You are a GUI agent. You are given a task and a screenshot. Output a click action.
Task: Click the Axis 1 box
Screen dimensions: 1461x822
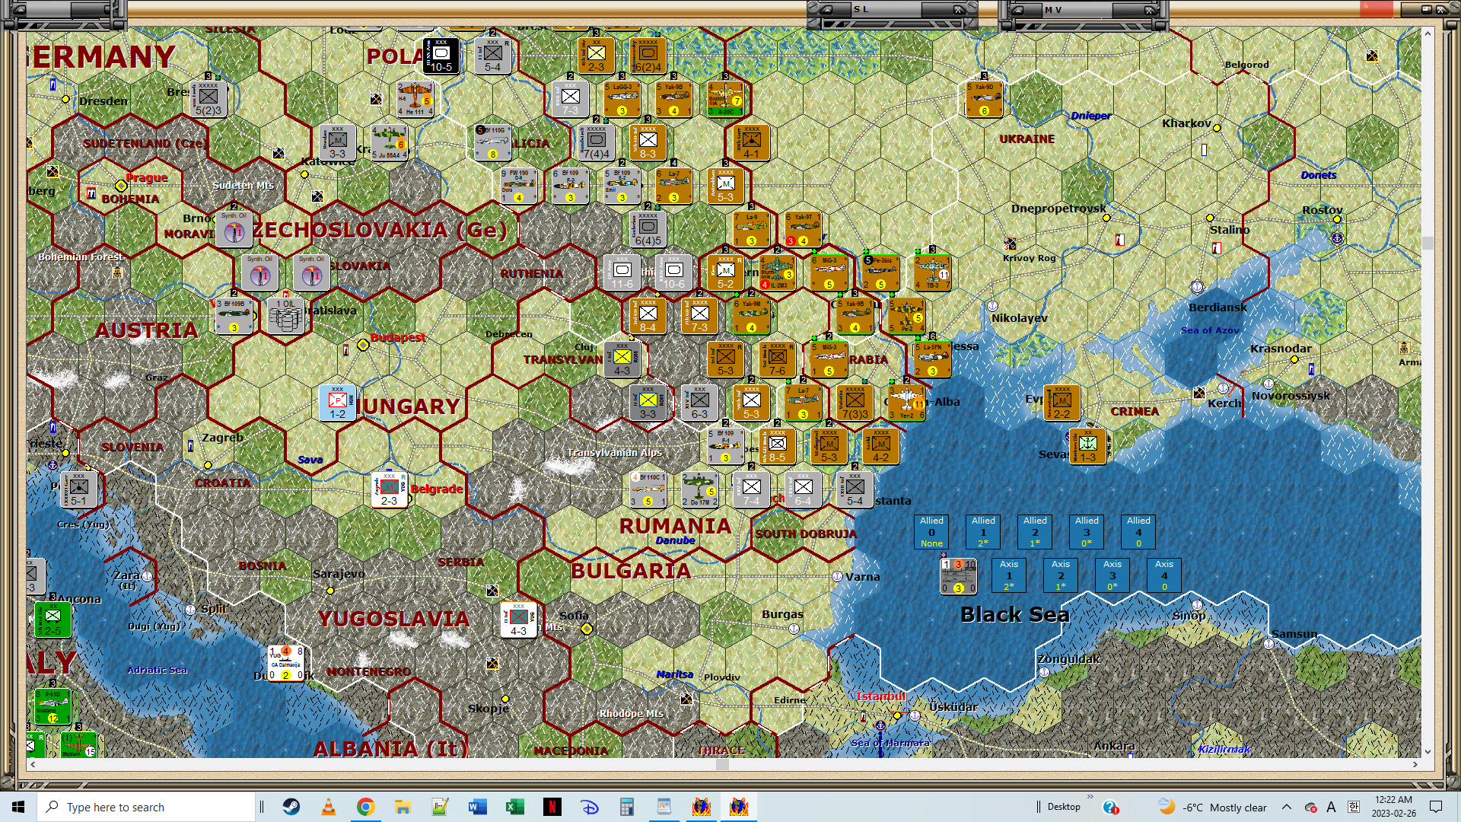tap(1009, 575)
